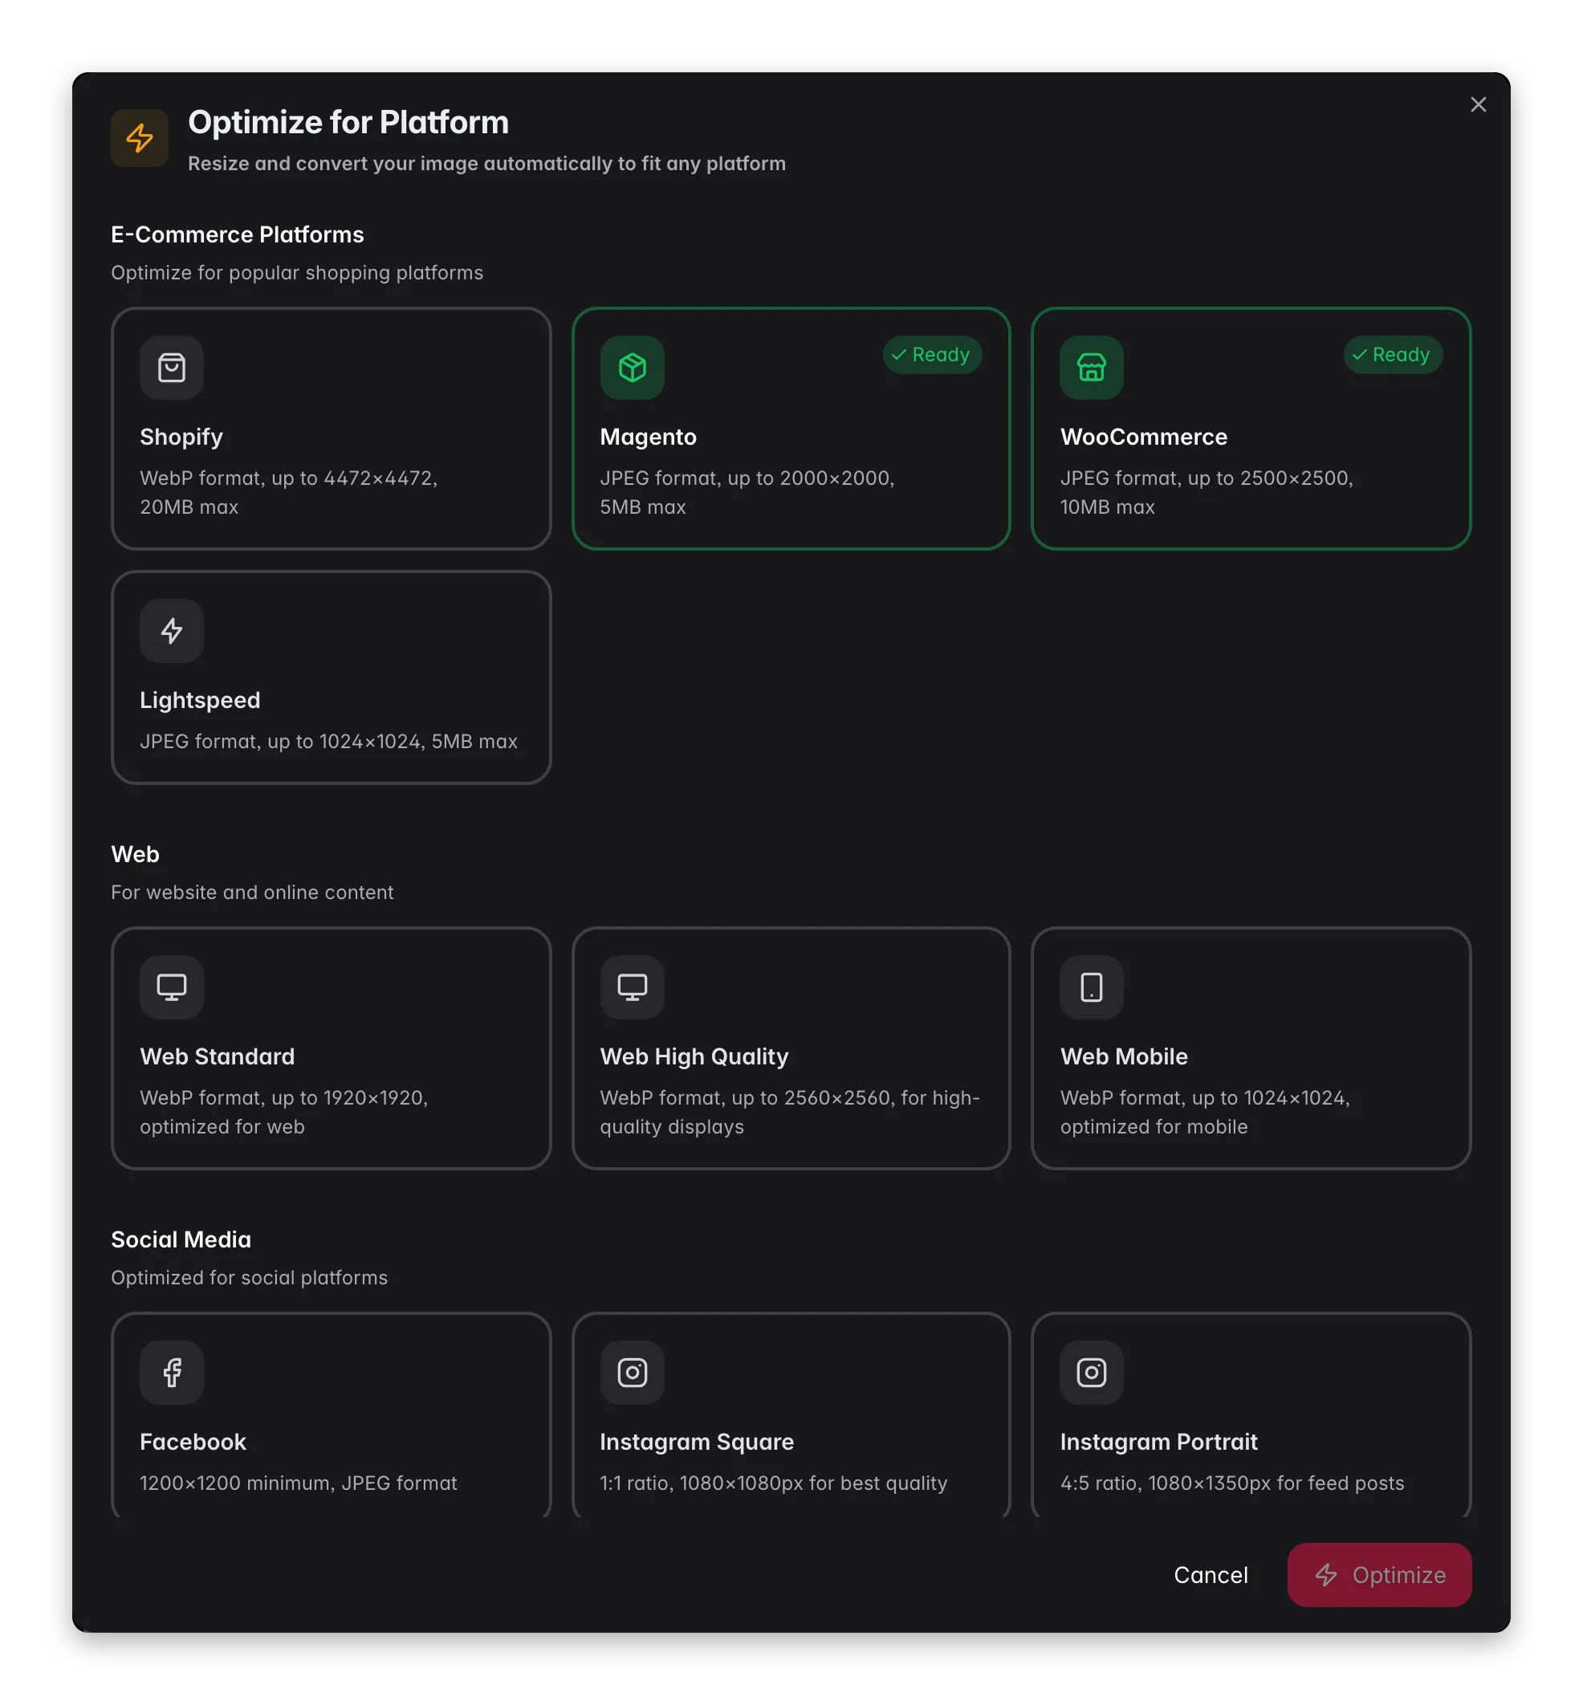Viewport: 1583px width, 1705px height.
Task: Click 'For website and online content' text
Action: pyautogui.click(x=253, y=892)
